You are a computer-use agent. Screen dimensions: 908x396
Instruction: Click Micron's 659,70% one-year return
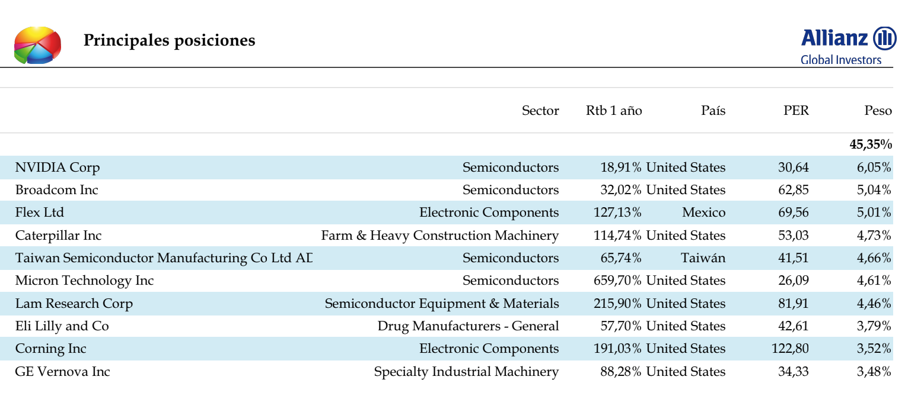(x=617, y=281)
